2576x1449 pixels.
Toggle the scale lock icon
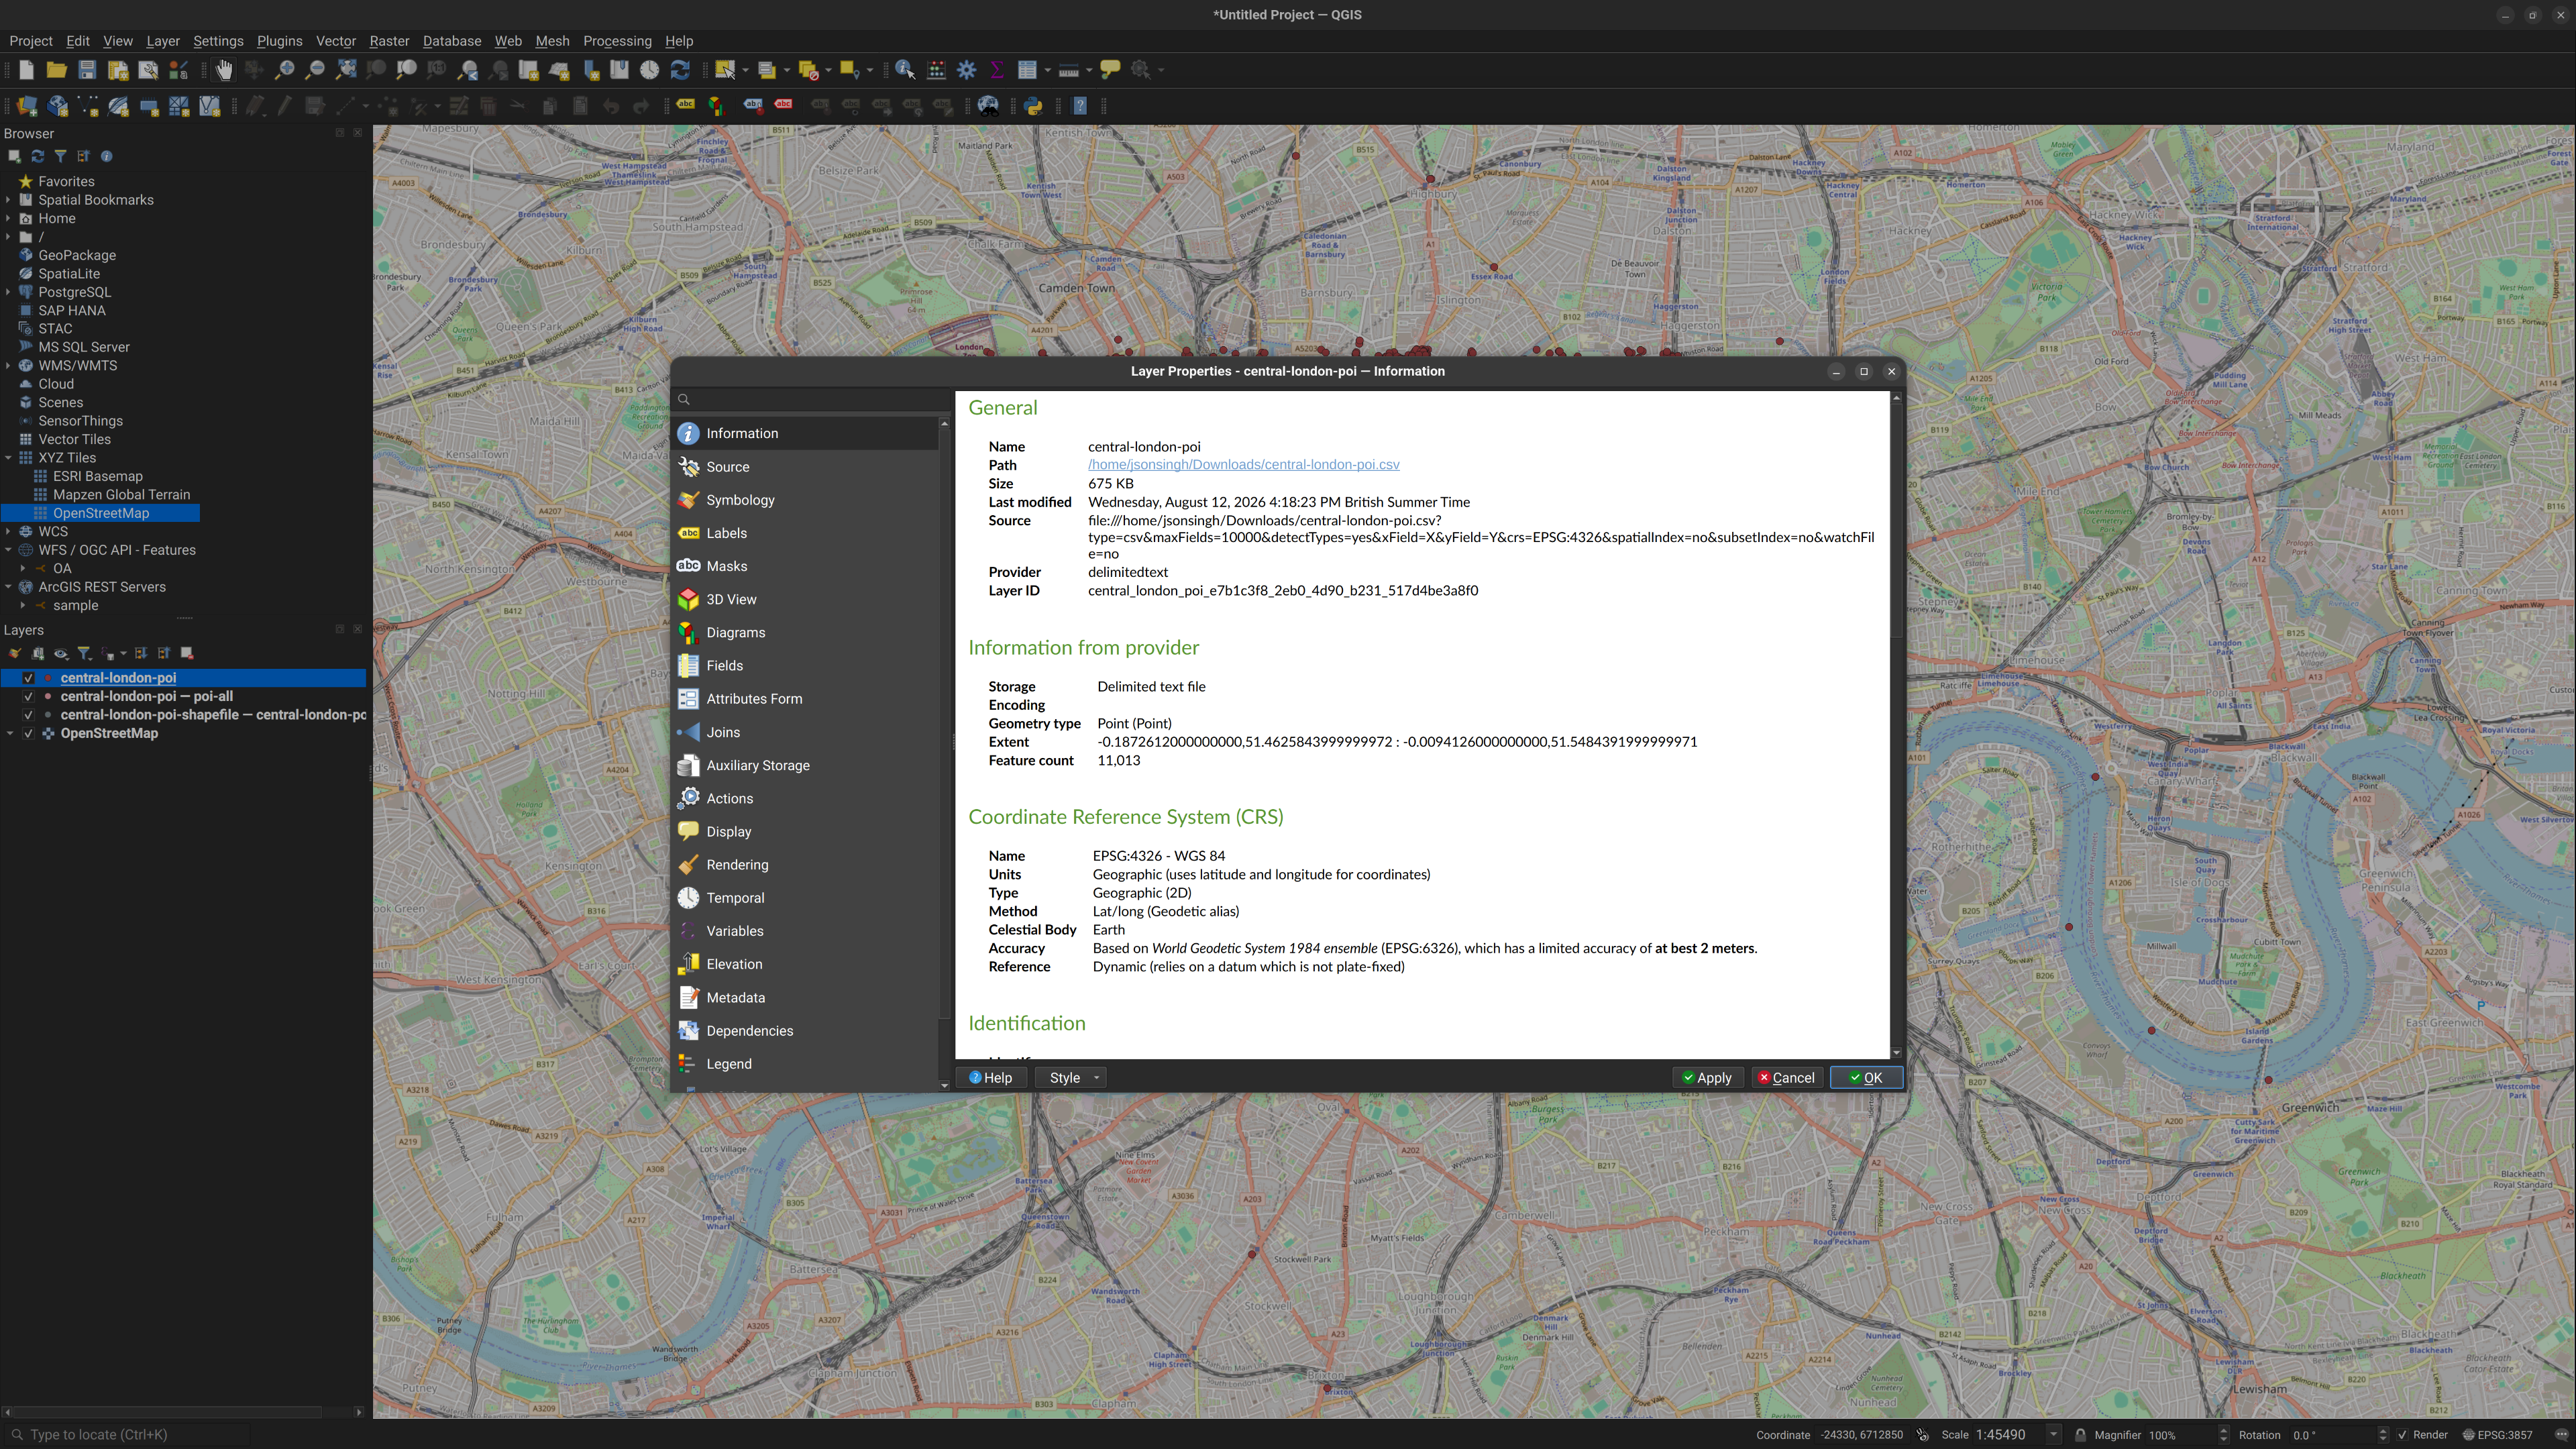tap(2080, 1435)
